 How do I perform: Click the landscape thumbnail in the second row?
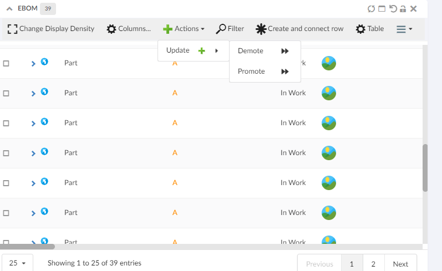pos(329,93)
